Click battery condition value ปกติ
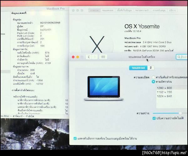The image size is (188, 156). pyautogui.click(x=33, y=73)
